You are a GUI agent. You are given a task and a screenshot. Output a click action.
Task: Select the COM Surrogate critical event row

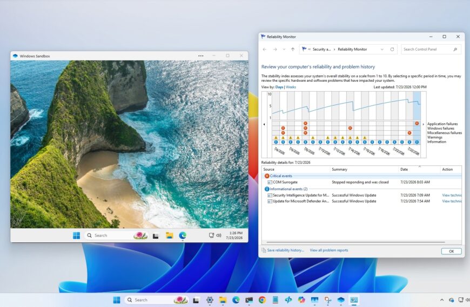361,182
